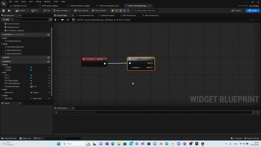Lock the Find Results panel
This screenshot has width=261, height=147.
point(256,112)
